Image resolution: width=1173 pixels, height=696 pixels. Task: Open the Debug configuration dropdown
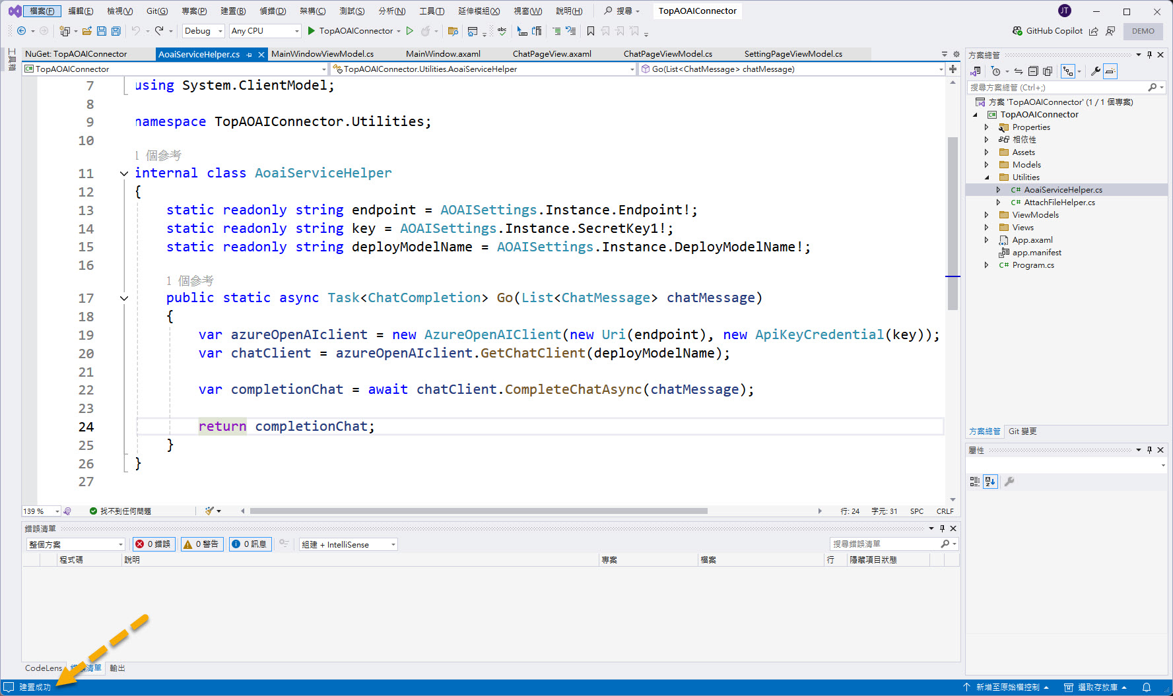(203, 31)
